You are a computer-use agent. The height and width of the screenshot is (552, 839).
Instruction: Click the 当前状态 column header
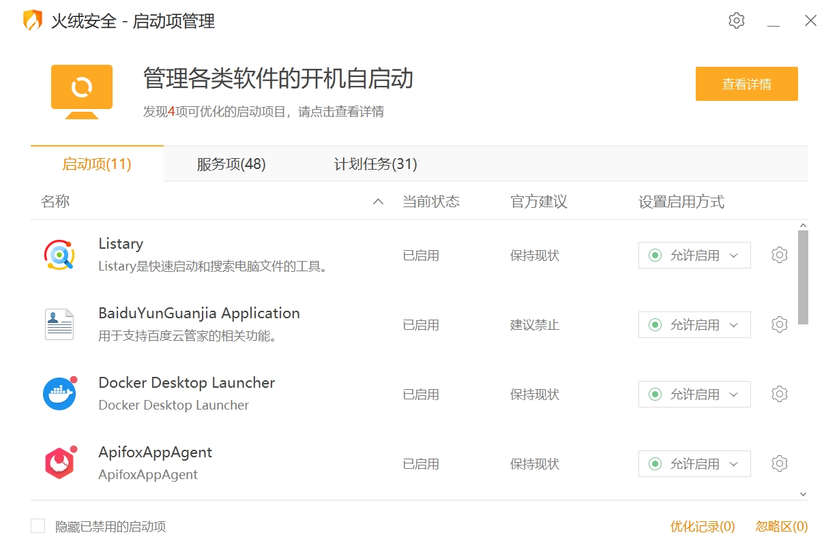click(431, 202)
